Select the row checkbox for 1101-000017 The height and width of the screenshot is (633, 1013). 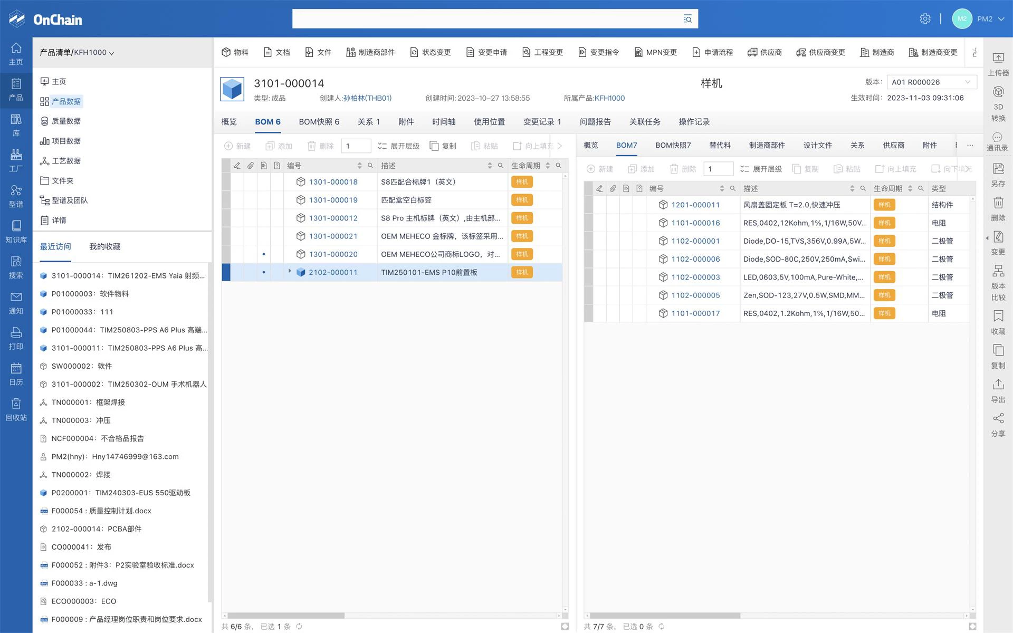(588, 313)
